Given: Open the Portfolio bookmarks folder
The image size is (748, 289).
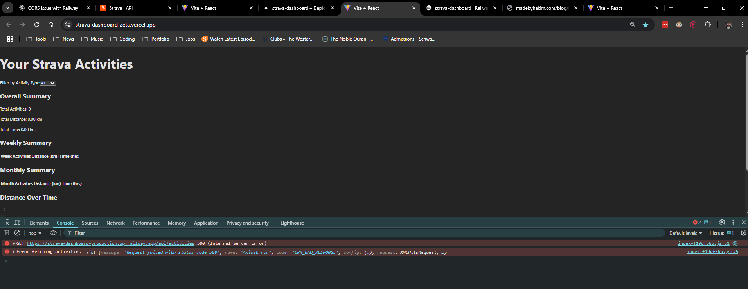Looking at the screenshot, I should click(x=156, y=39).
